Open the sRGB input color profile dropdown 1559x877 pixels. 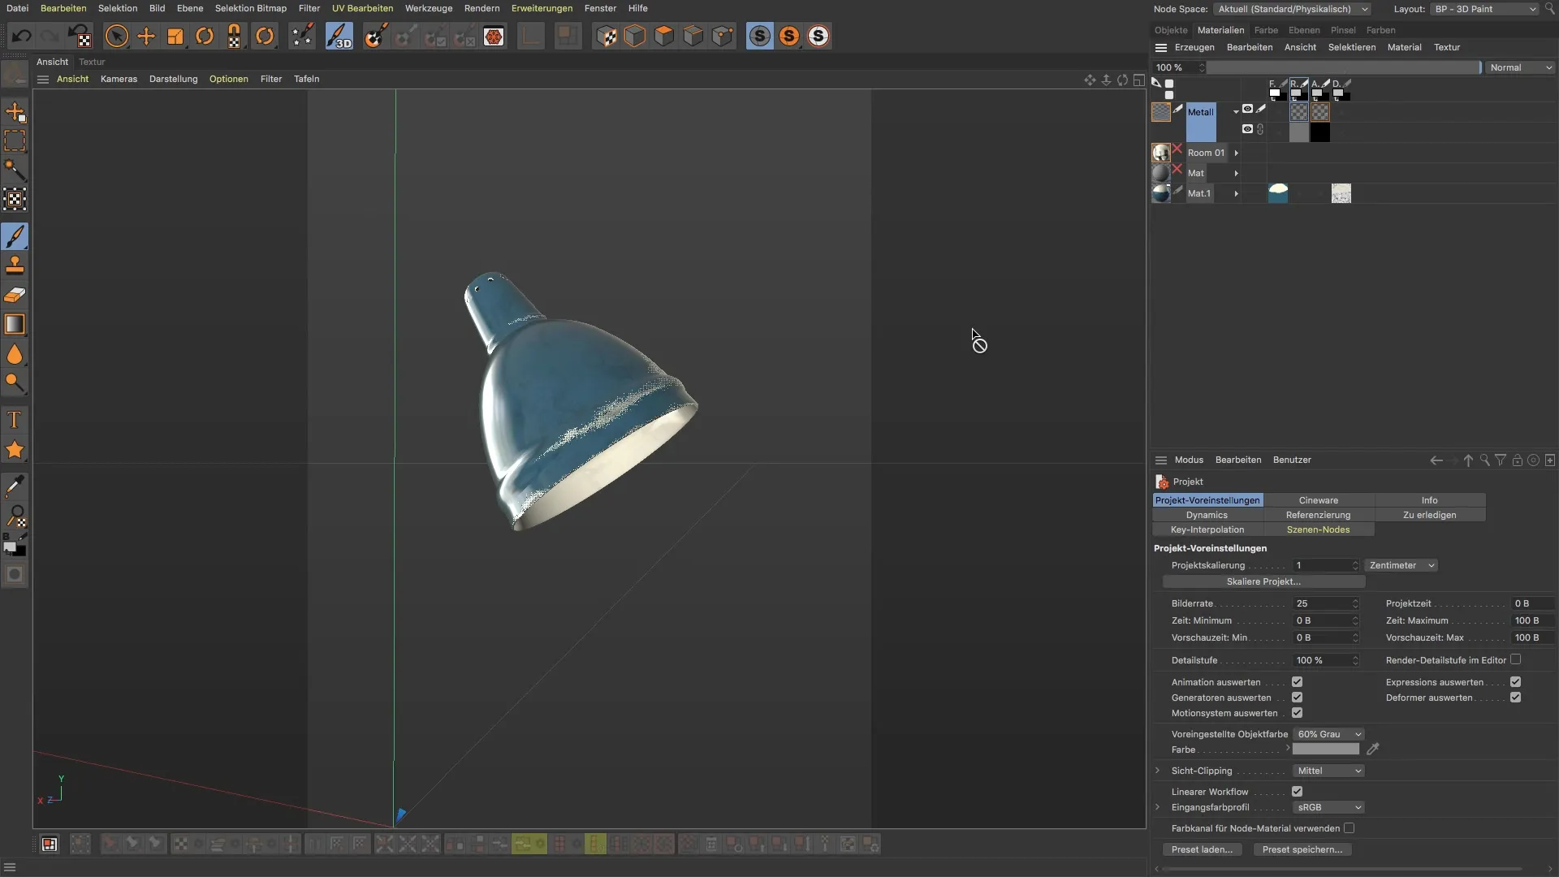(x=1328, y=807)
